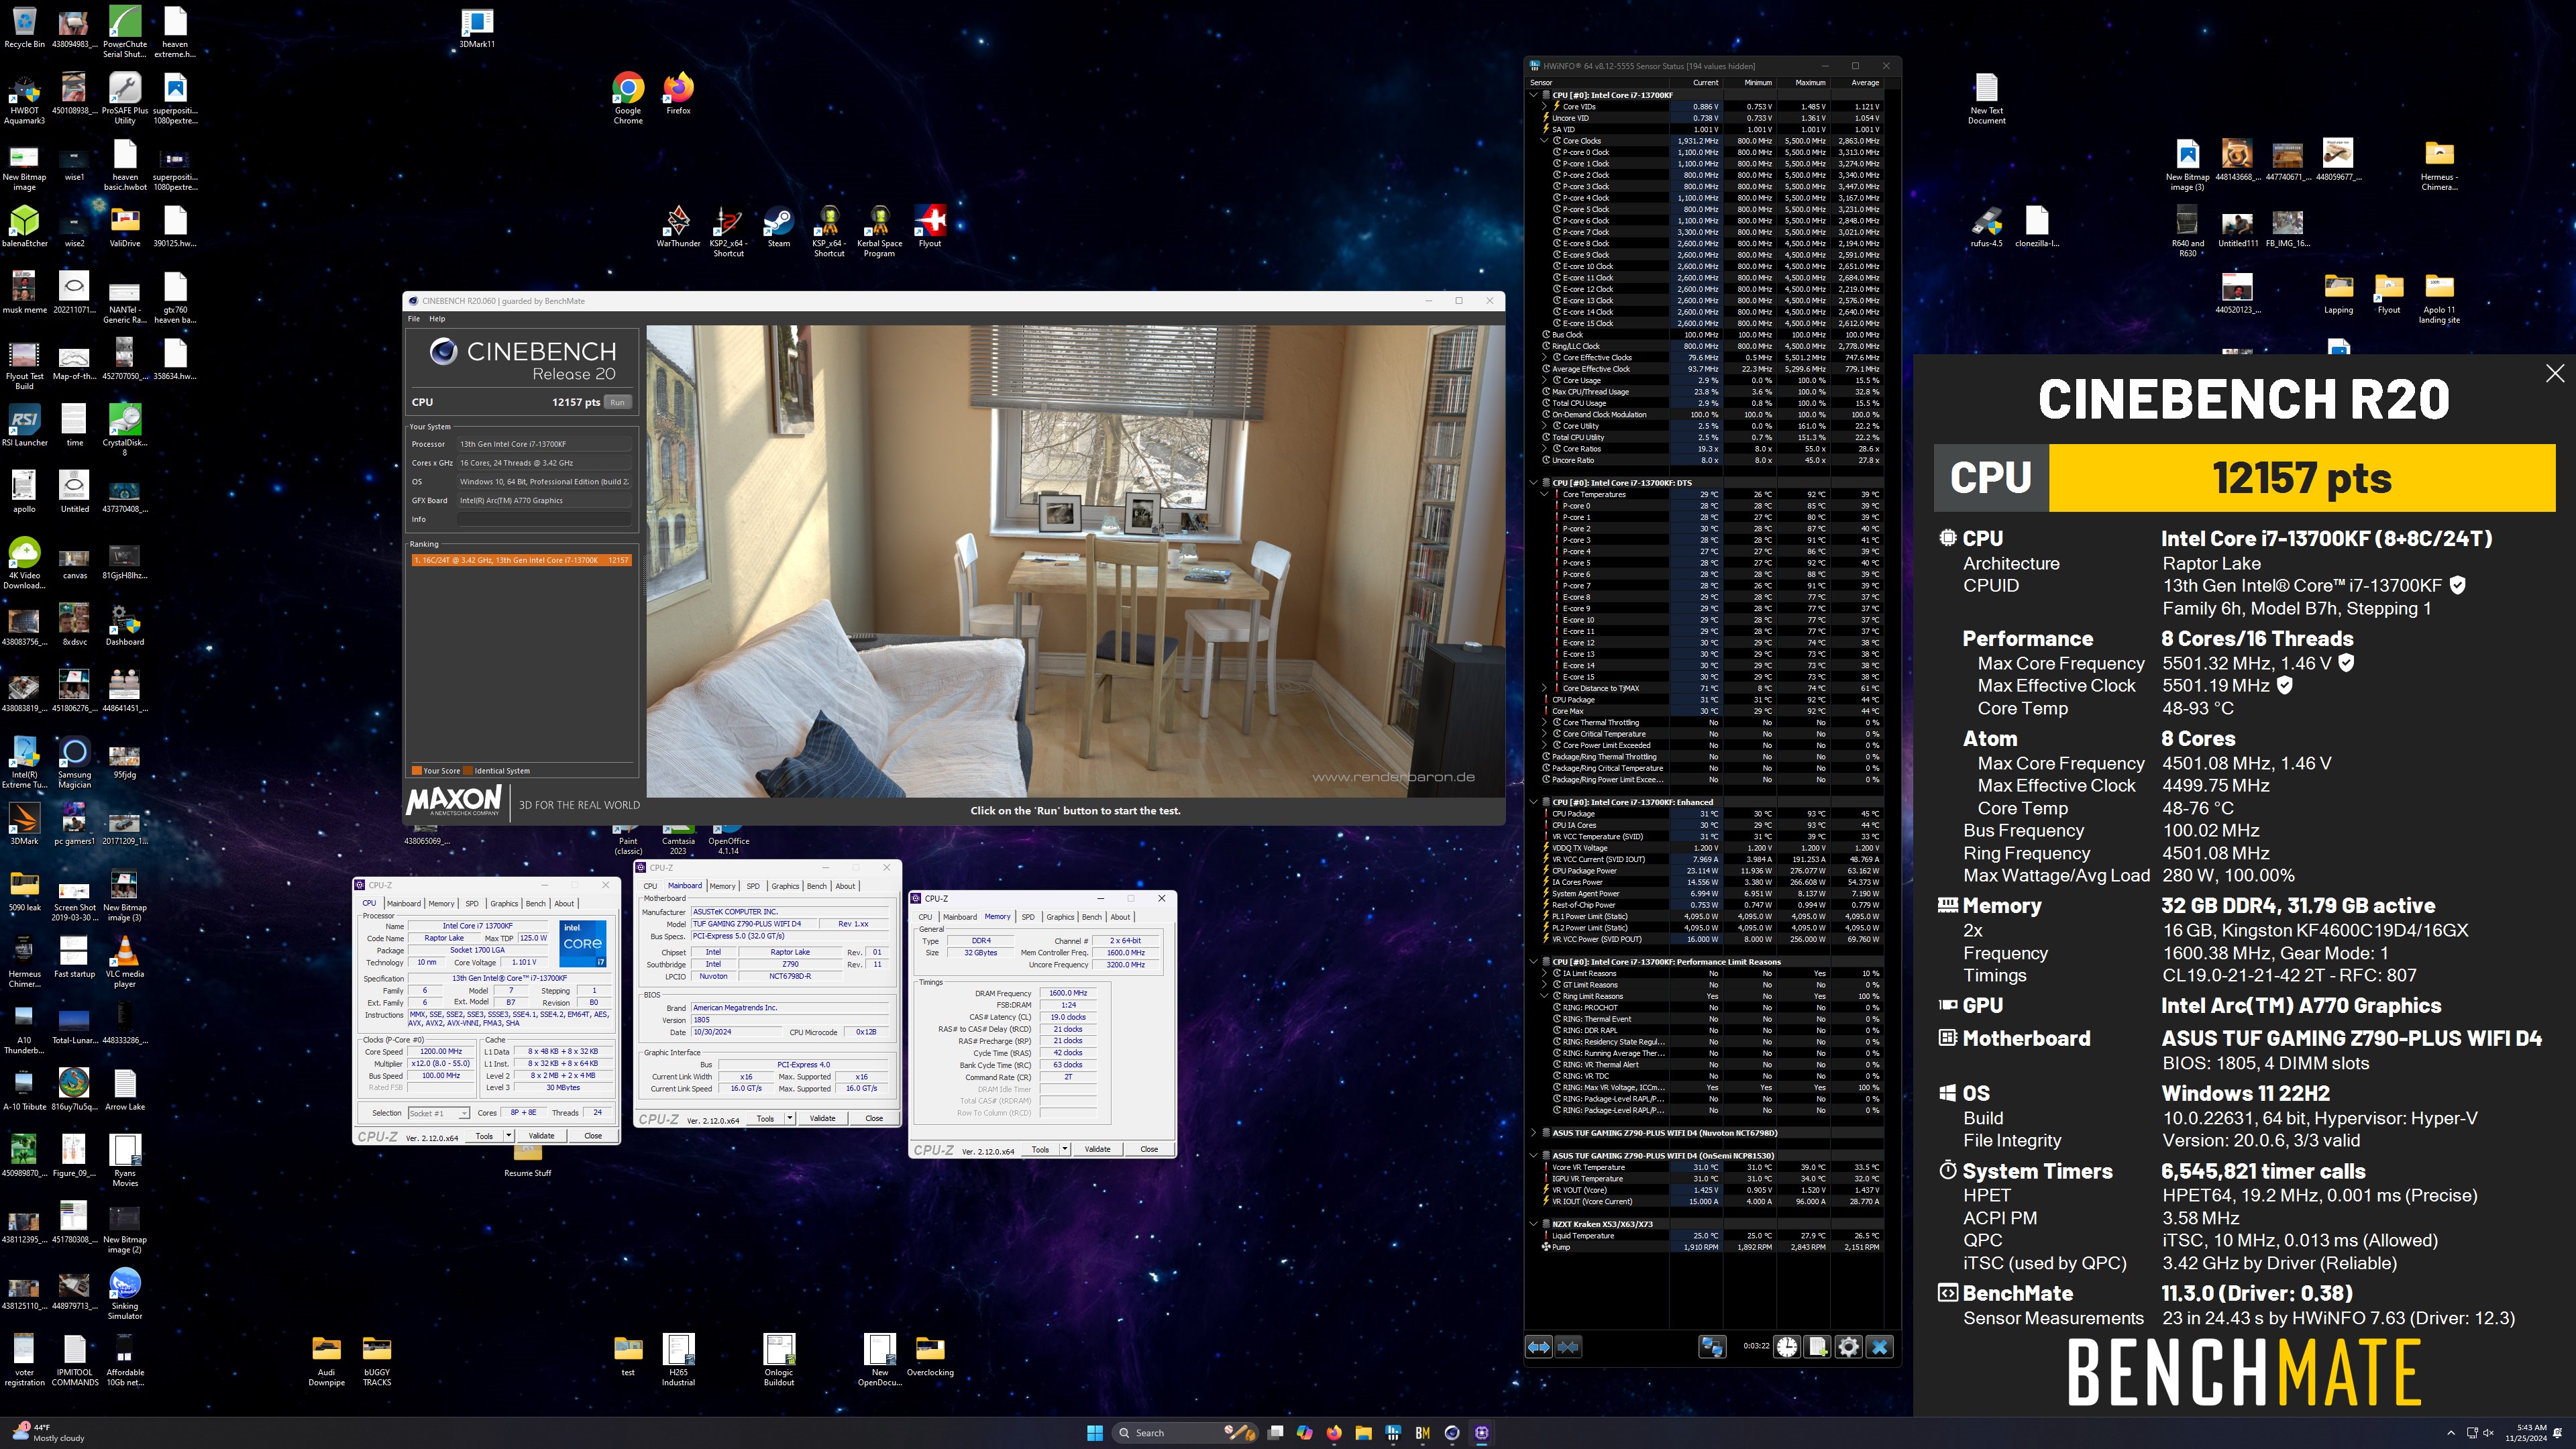Viewport: 2576px width, 1449px height.
Task: Open Samsung Magician desktop icon
Action: pyautogui.click(x=74, y=762)
